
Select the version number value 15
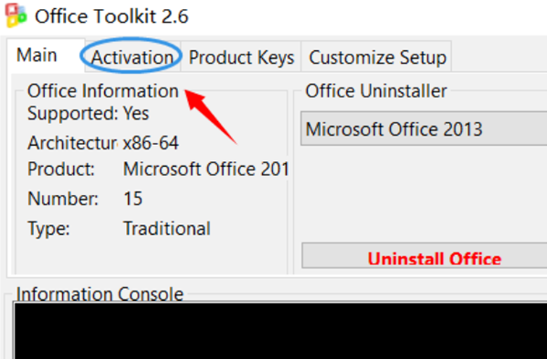click(133, 199)
